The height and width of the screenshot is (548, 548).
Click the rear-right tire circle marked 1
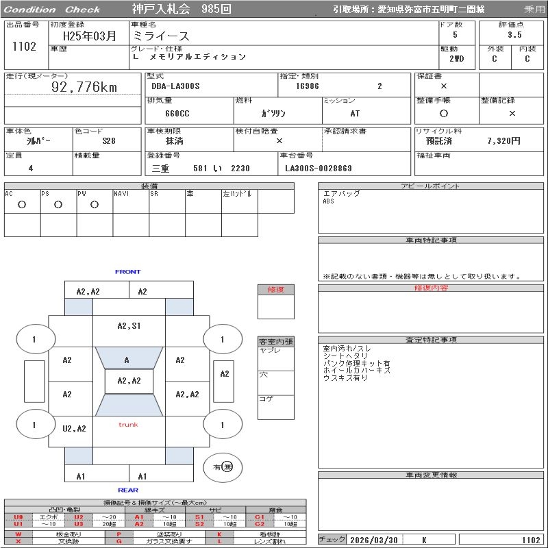(221, 425)
